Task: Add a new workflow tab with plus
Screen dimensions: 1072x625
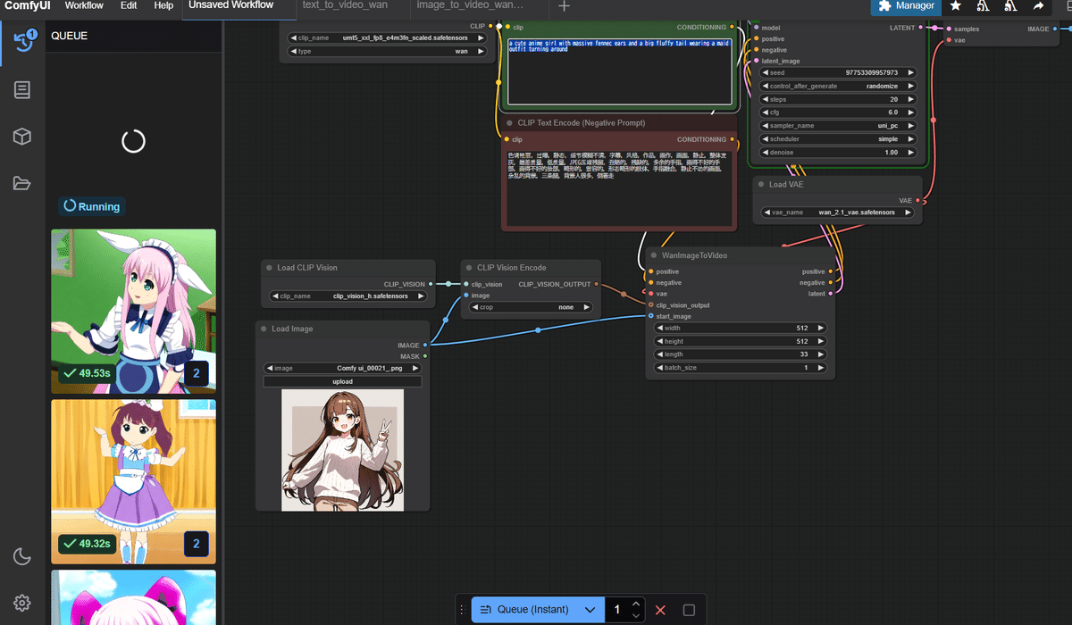Action: [x=564, y=6]
